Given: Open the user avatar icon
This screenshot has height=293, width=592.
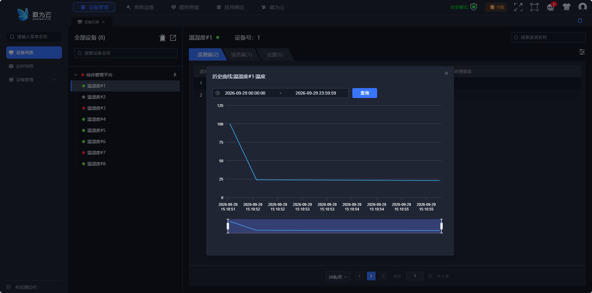Looking at the screenshot, I should pos(583,7).
